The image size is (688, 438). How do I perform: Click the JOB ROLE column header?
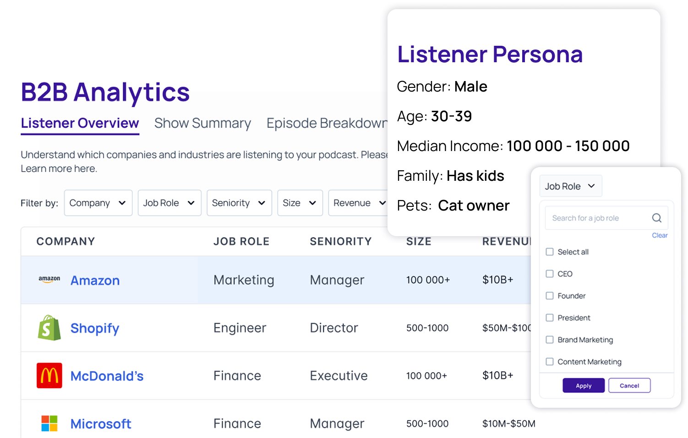pos(241,241)
